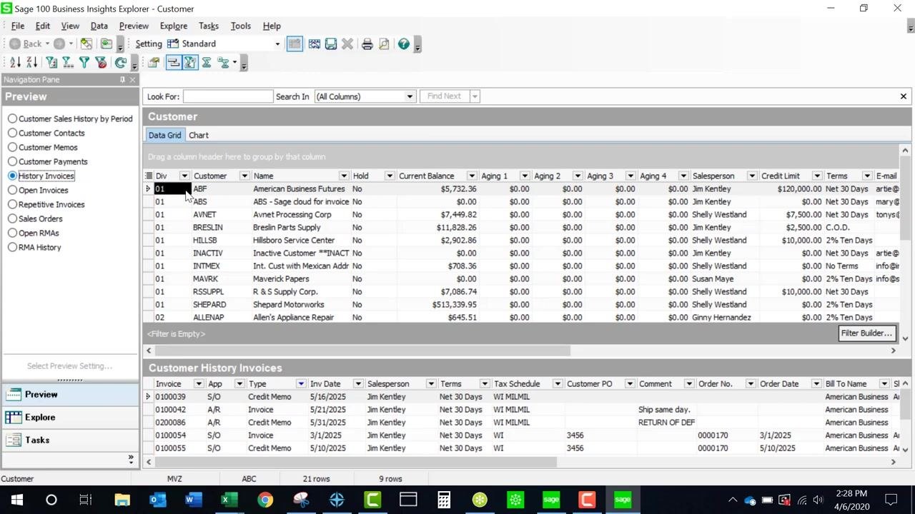Viewport: 915px width, 514px height.
Task: Select Open Invoices preview option
Action: pyautogui.click(x=39, y=190)
